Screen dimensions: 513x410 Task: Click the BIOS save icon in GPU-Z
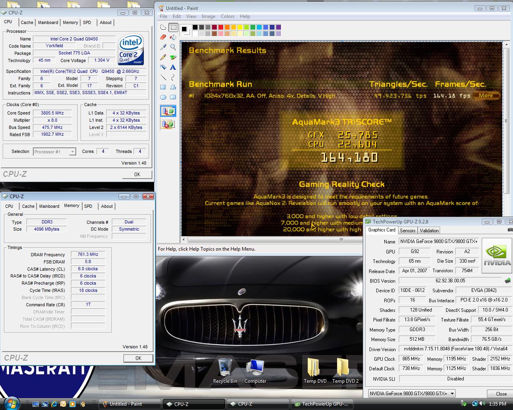[x=507, y=281]
